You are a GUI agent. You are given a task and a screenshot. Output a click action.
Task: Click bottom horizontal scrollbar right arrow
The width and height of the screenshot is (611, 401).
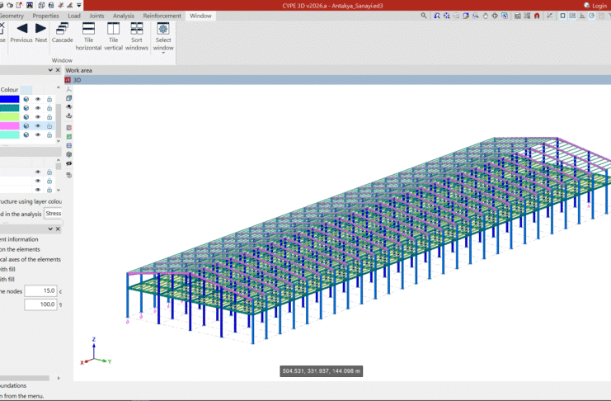point(59,378)
